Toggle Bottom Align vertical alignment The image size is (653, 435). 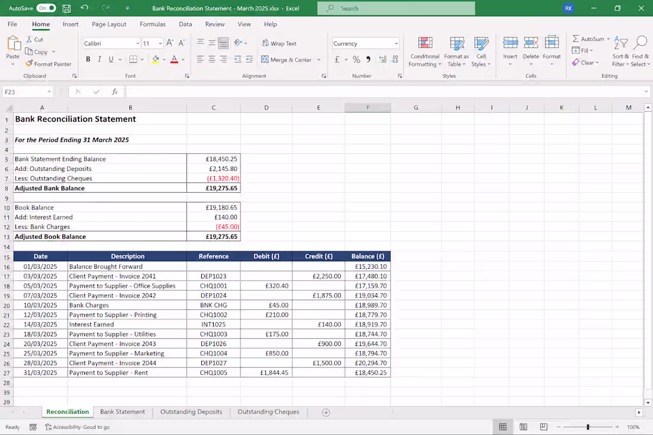(x=224, y=43)
